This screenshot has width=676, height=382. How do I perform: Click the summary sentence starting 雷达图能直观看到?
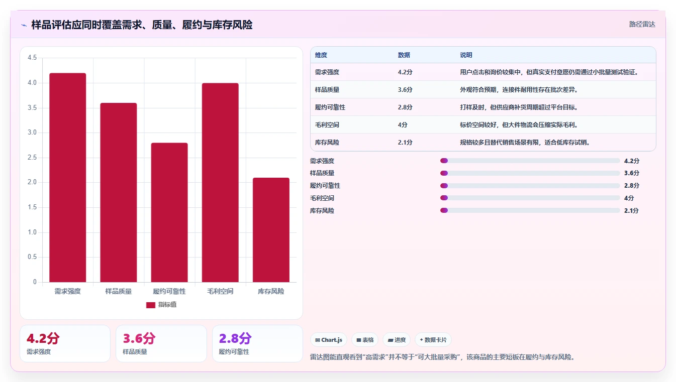(x=443, y=357)
